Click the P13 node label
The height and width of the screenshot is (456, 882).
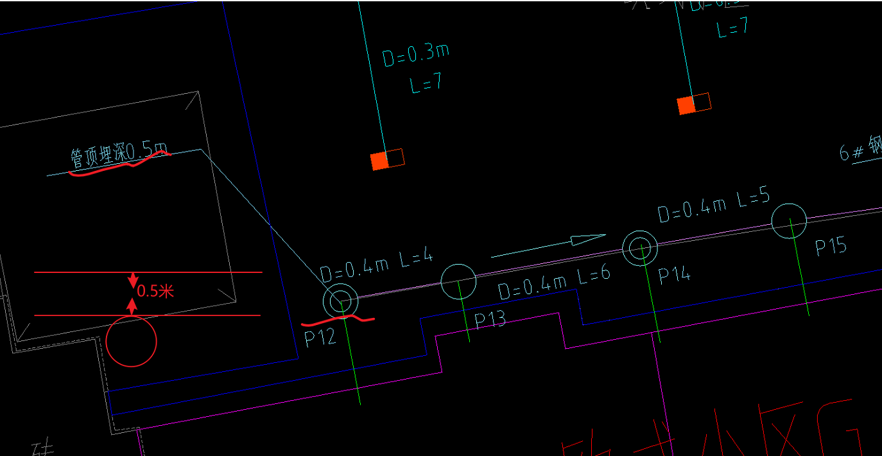(490, 319)
